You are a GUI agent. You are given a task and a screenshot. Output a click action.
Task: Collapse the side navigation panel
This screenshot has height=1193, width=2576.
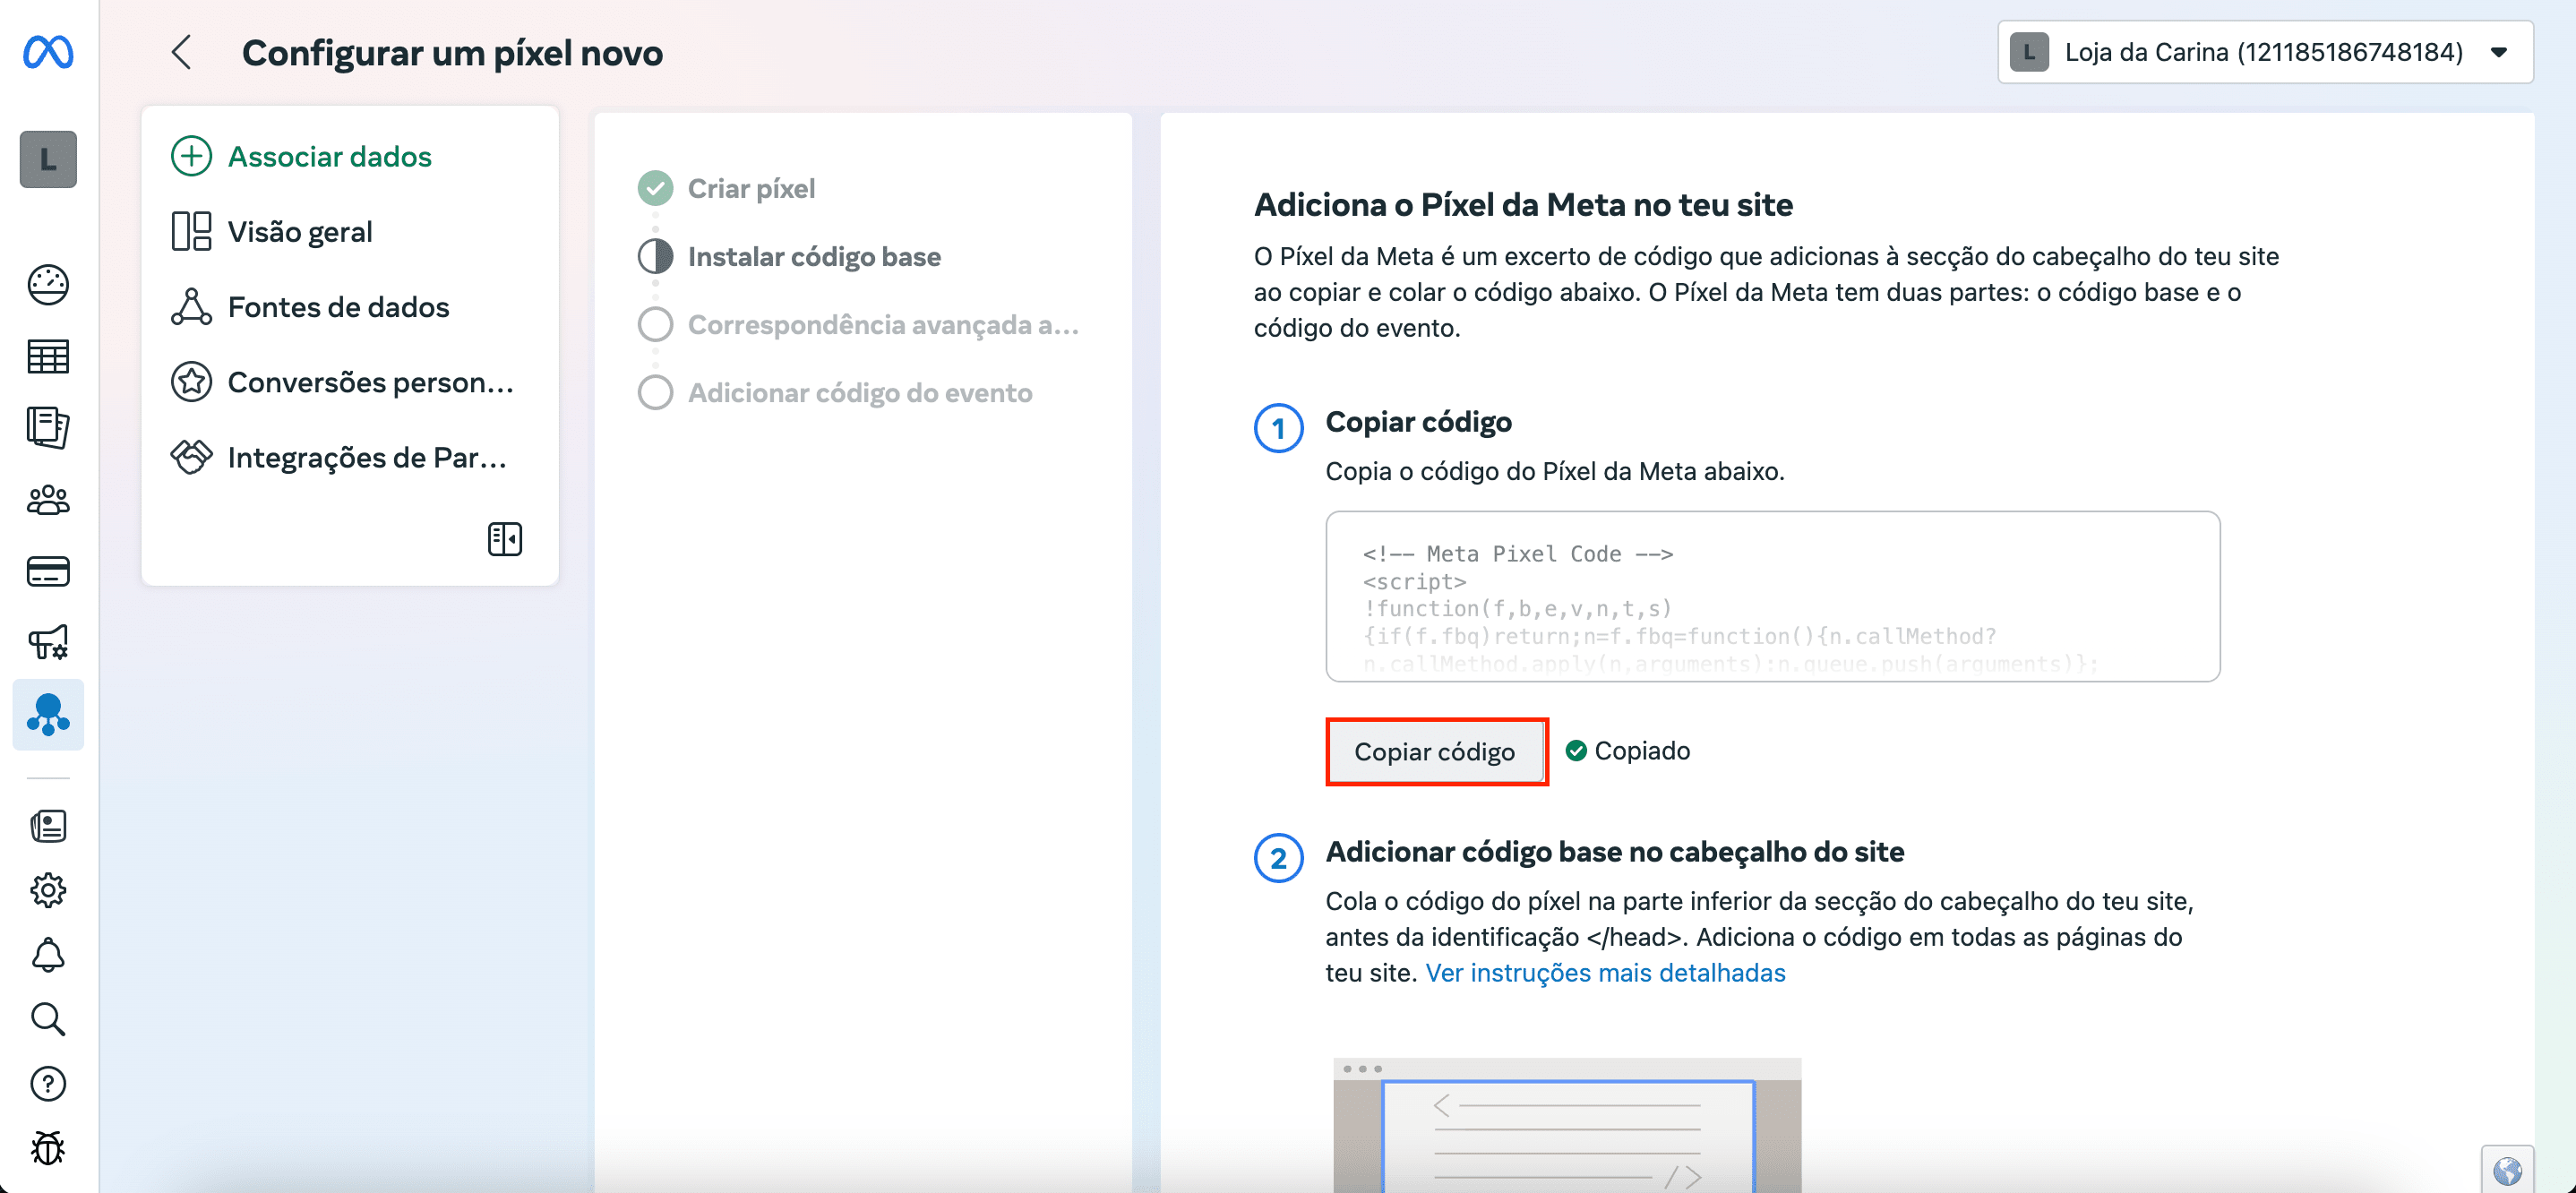click(504, 539)
